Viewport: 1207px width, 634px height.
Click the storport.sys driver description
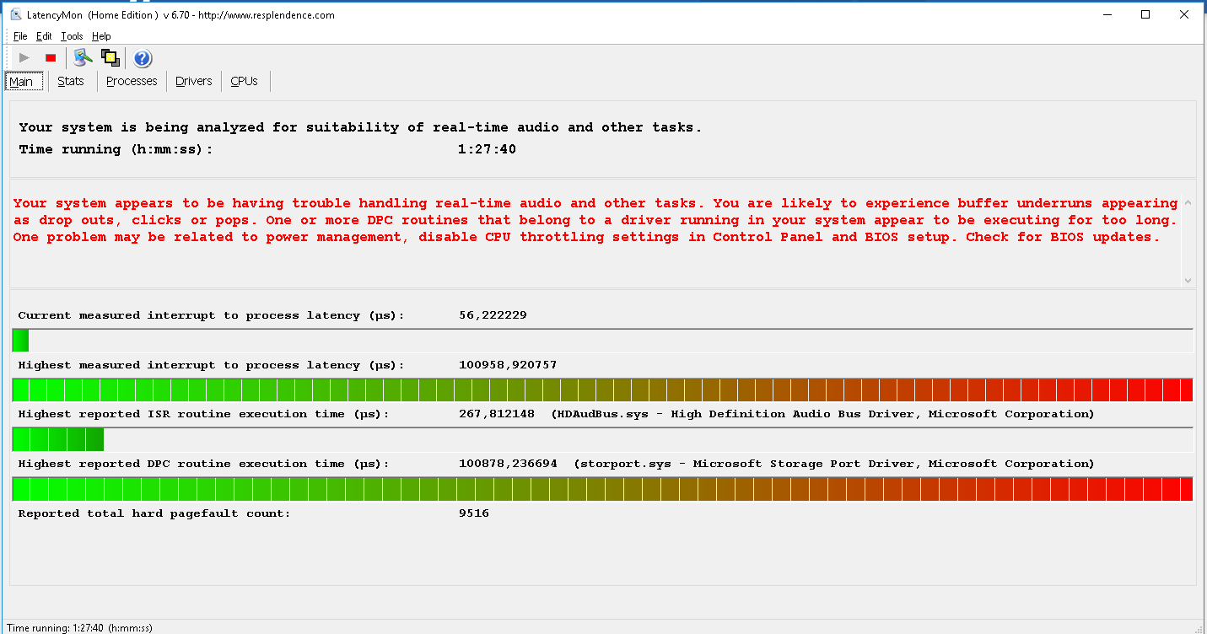pos(834,464)
